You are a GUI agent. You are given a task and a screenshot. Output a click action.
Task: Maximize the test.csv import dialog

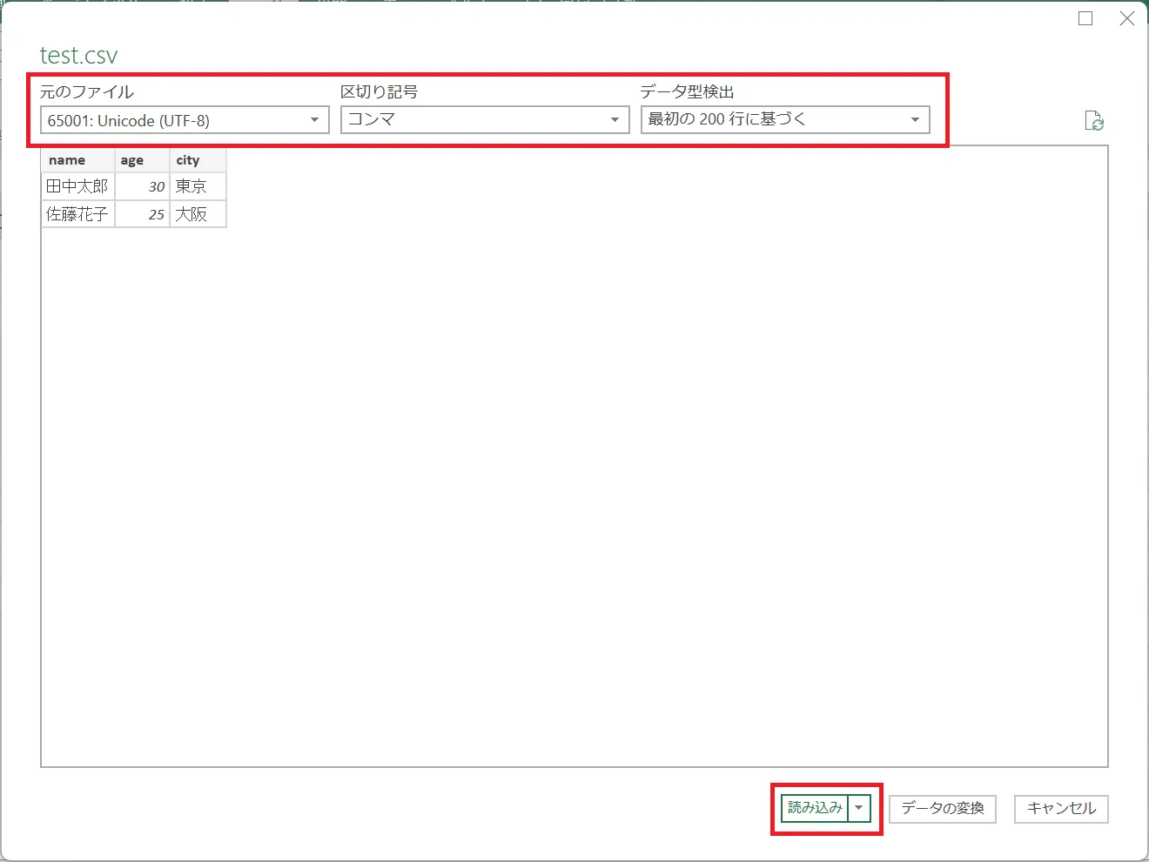1085,18
